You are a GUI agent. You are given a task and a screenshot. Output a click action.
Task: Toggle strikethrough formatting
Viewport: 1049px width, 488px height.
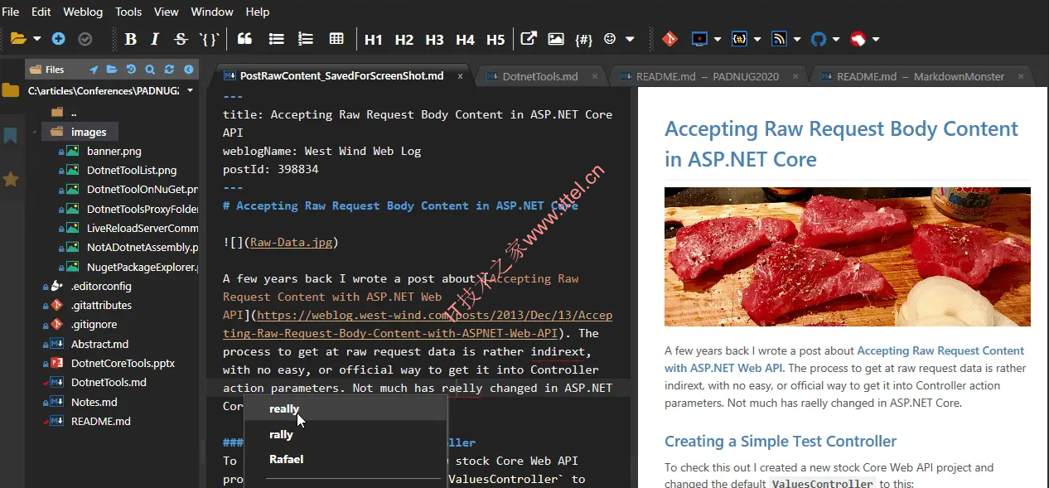[x=181, y=39]
